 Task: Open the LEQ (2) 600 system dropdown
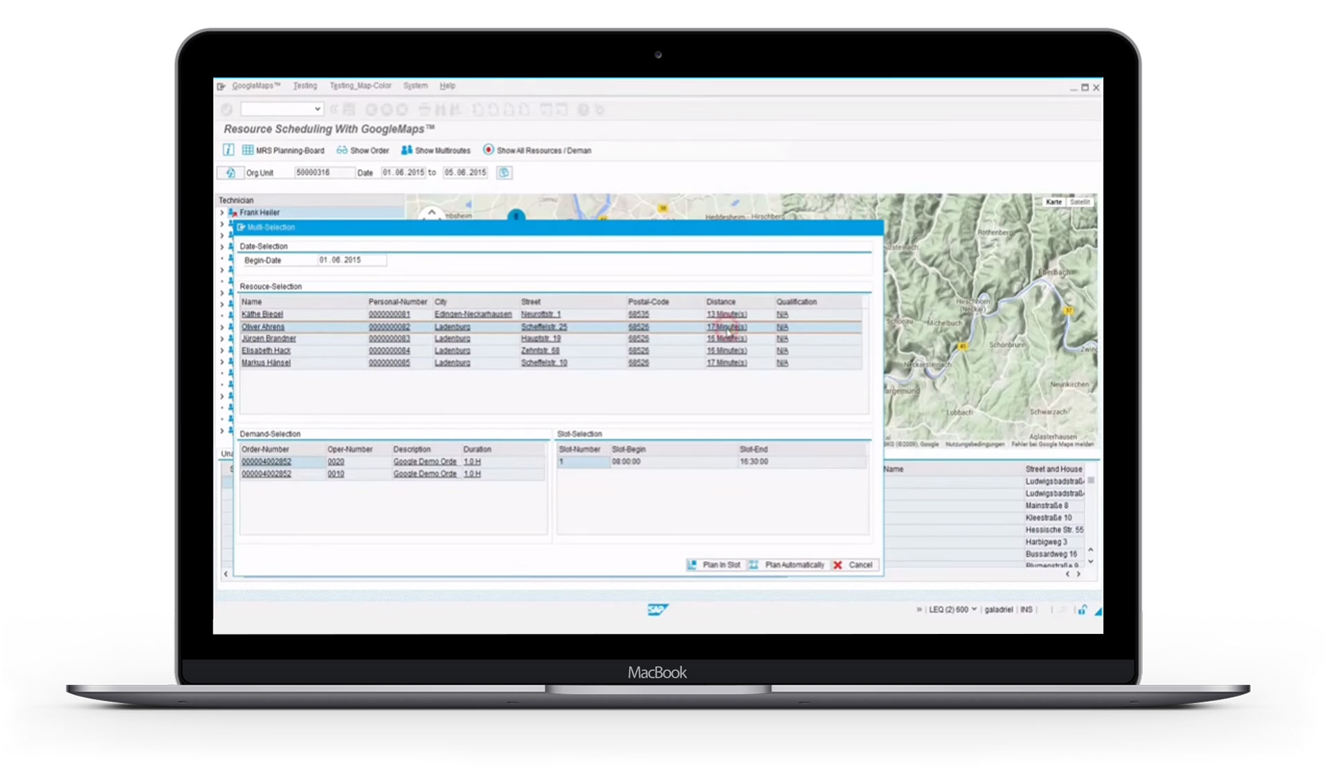(952, 610)
